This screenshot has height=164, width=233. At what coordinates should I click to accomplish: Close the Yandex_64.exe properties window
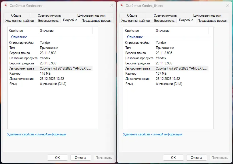click(x=227, y=5)
